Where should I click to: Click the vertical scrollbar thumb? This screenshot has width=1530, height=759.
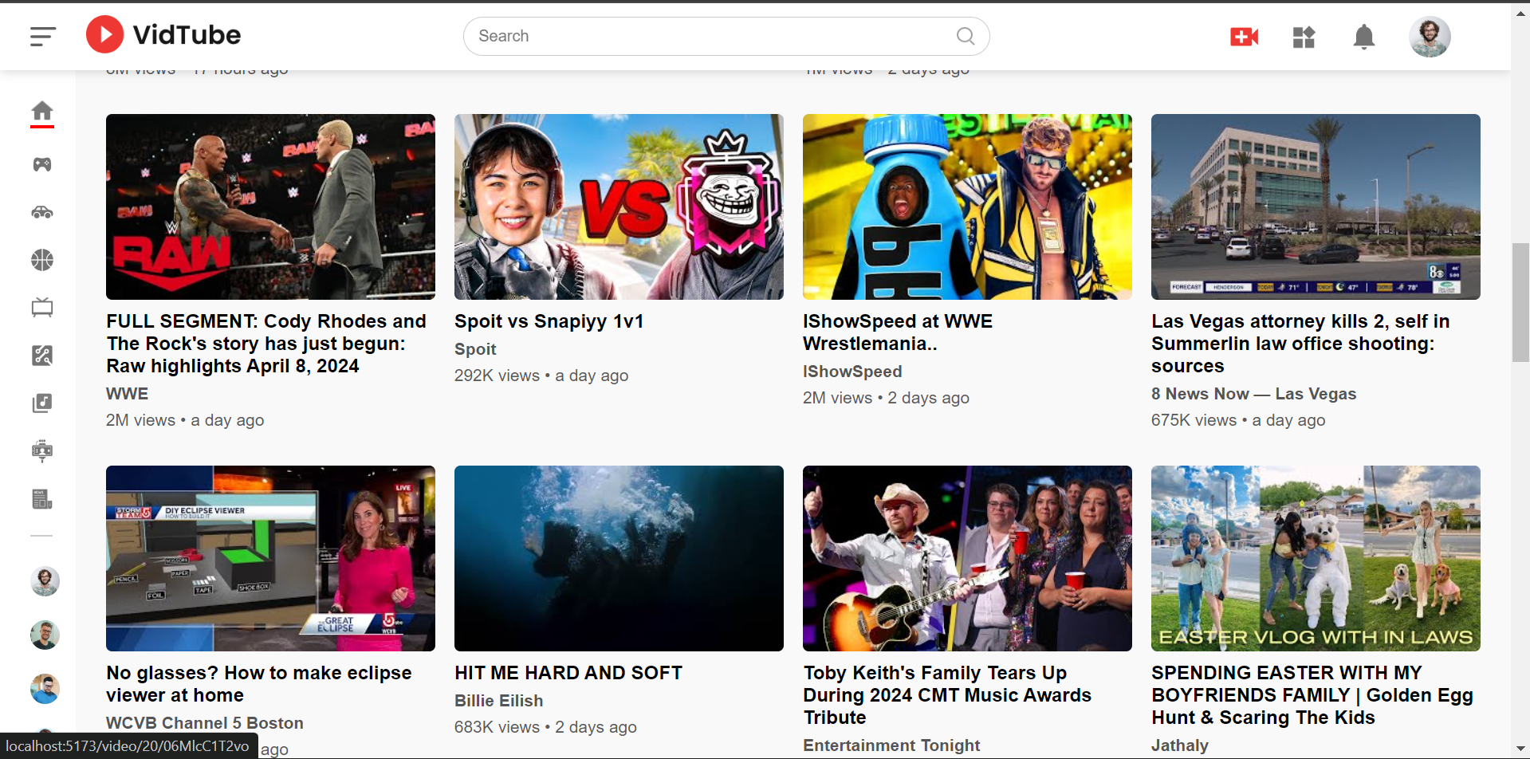click(1520, 303)
